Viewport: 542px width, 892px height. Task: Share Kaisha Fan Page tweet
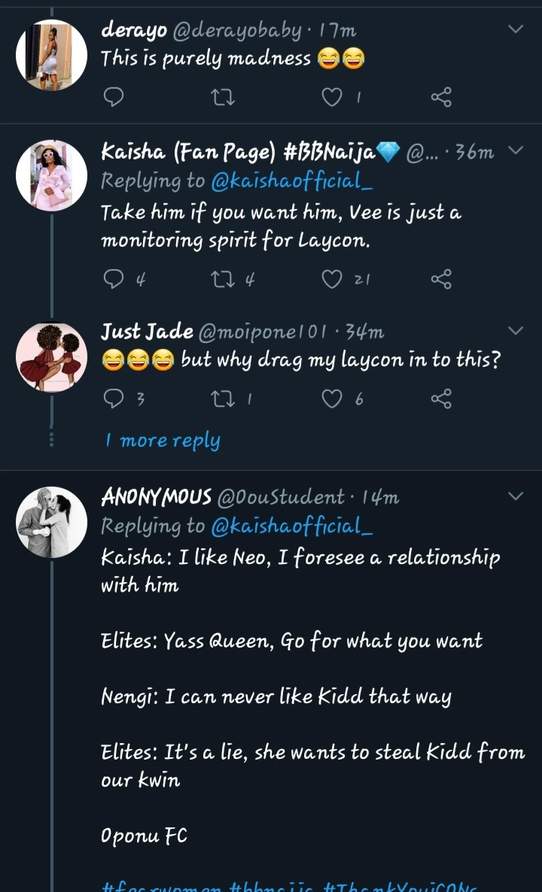pos(441,280)
